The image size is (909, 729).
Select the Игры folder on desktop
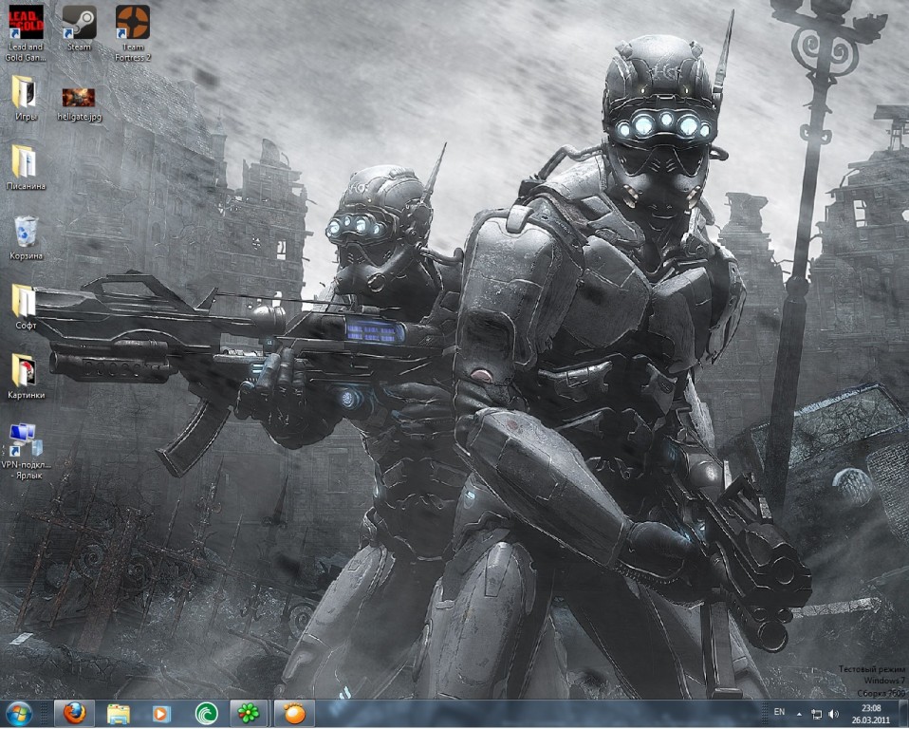[26, 98]
